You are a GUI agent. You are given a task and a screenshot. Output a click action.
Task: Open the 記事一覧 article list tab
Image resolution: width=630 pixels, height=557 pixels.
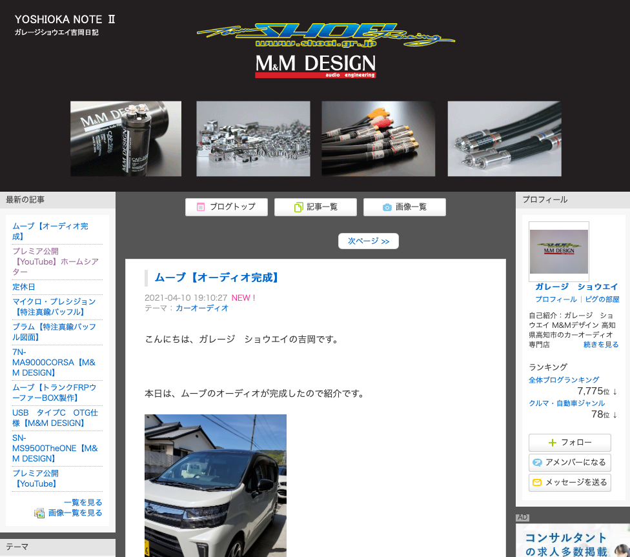click(316, 207)
